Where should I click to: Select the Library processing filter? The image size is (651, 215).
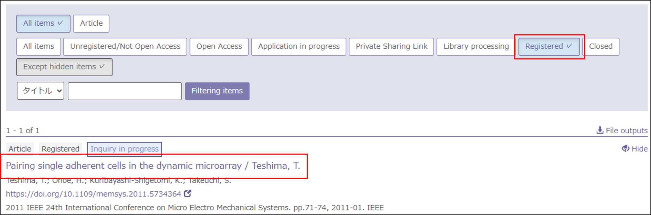click(x=476, y=47)
